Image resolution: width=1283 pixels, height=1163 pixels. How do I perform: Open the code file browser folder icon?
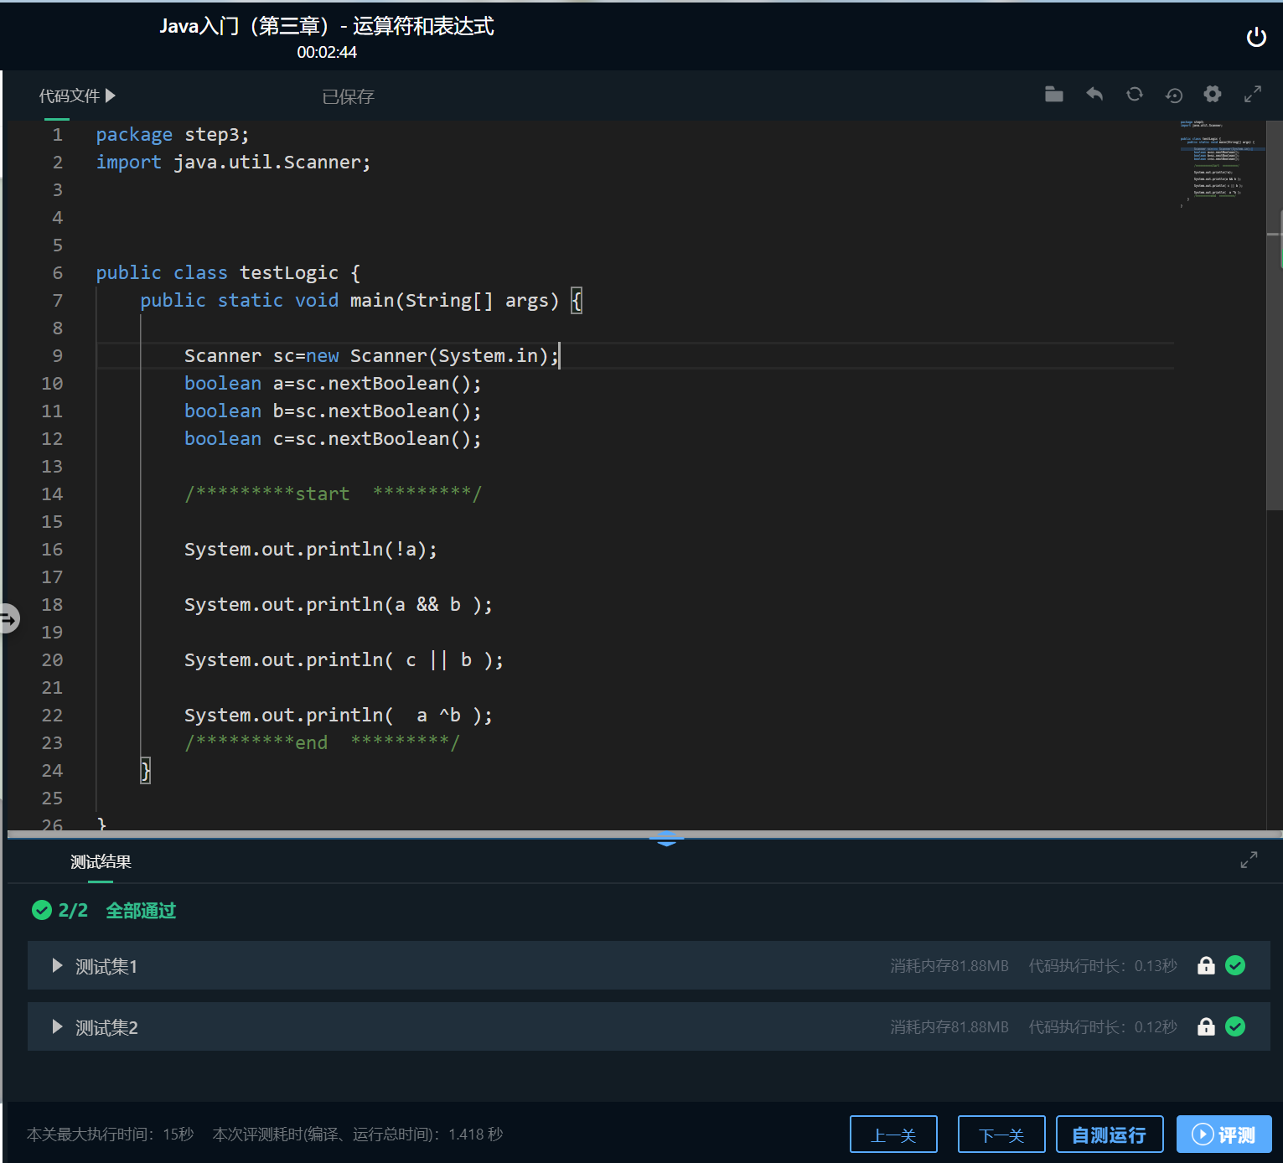1053,95
